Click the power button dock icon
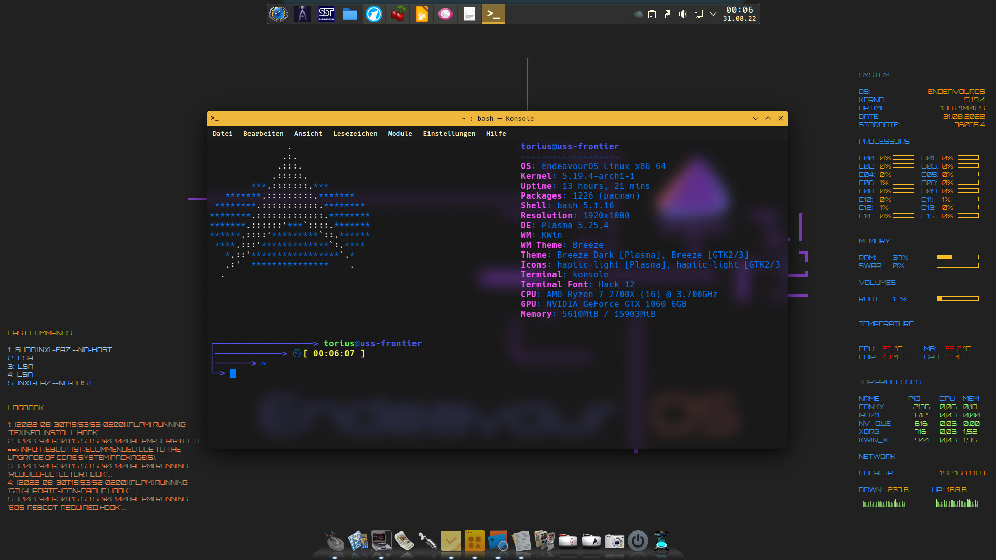 pos(638,541)
